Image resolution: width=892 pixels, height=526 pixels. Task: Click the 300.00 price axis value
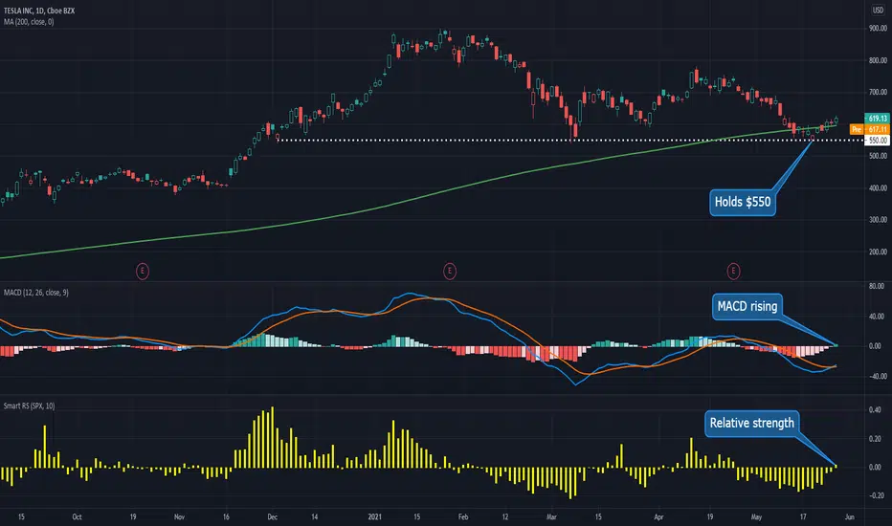[878, 220]
